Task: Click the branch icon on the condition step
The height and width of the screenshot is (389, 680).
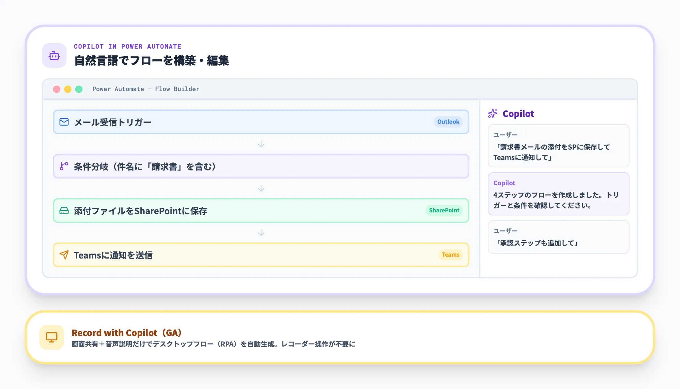Action: pyautogui.click(x=64, y=166)
